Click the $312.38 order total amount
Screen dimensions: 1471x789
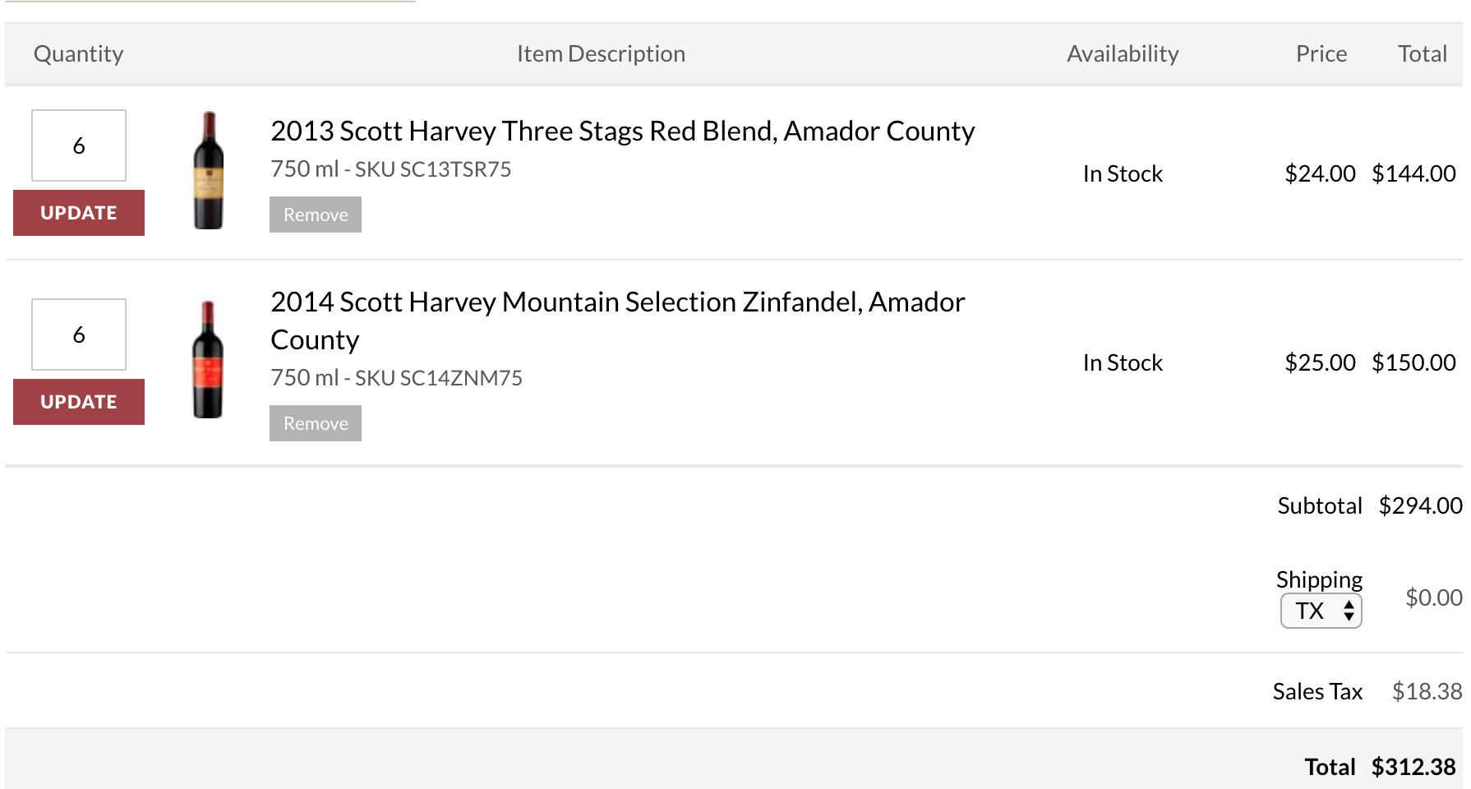point(1413,767)
